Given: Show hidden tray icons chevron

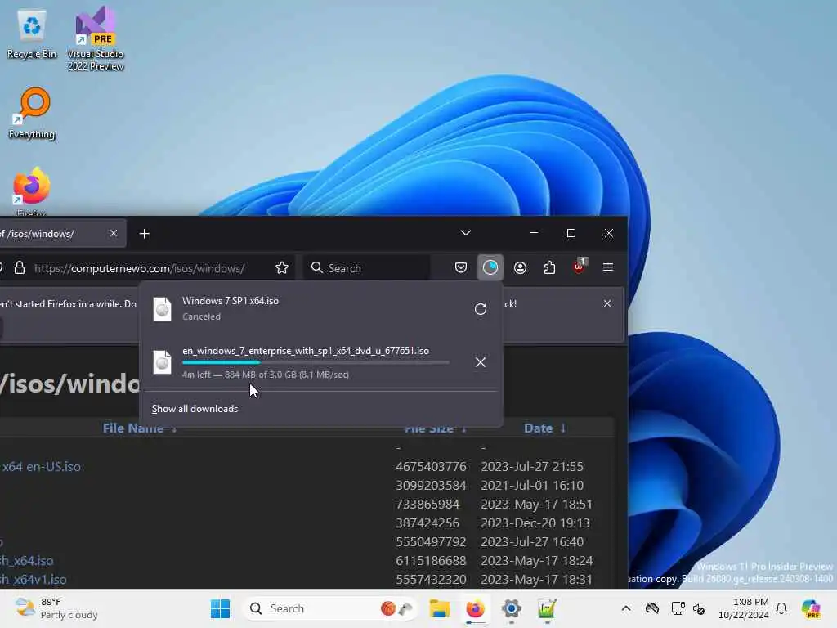Looking at the screenshot, I should pyautogui.click(x=625, y=608).
